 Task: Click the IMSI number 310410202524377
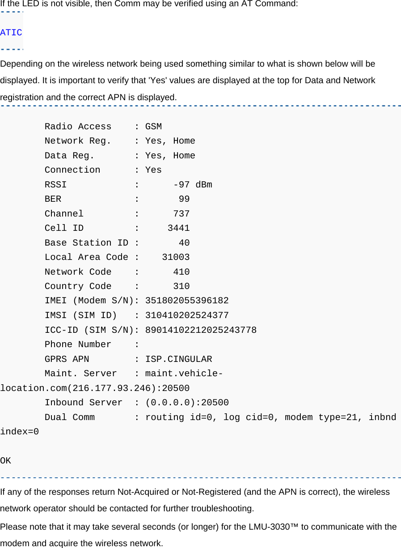pos(187,315)
